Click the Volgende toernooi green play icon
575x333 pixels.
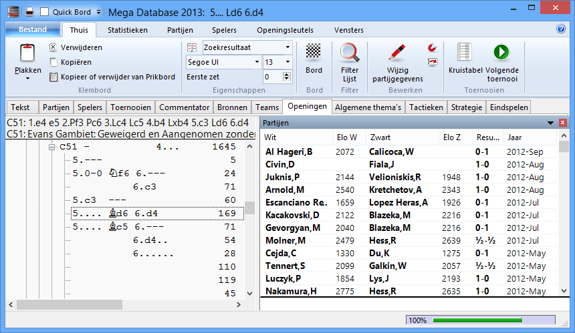click(x=501, y=52)
